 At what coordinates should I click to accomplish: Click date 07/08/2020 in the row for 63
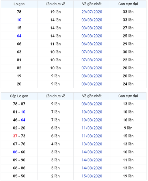[92, 52]
